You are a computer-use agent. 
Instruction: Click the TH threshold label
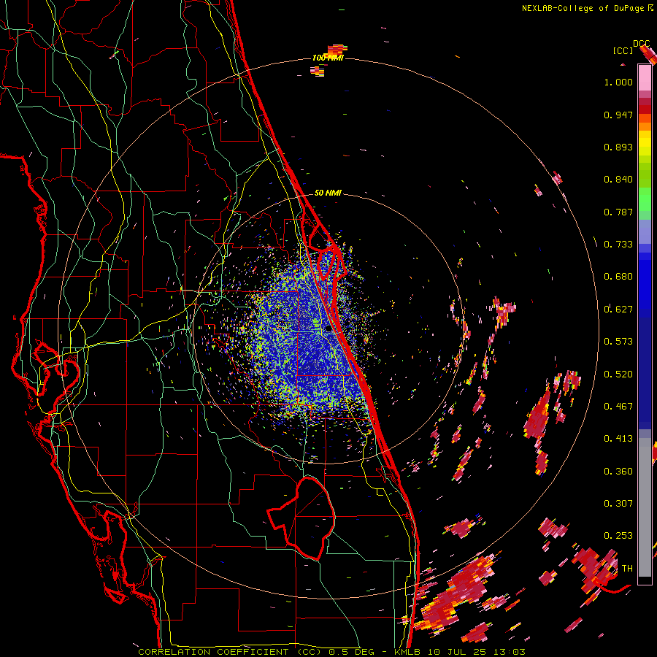[627, 569]
